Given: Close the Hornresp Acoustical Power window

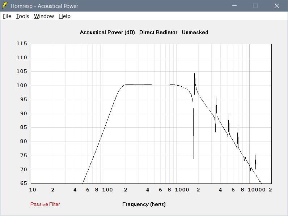Looking at the screenshot, I should click(x=277, y=6).
